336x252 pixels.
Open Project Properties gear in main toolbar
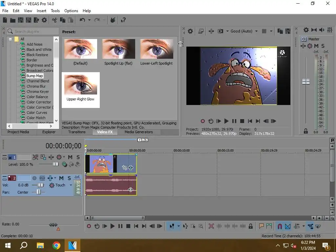coord(44,20)
